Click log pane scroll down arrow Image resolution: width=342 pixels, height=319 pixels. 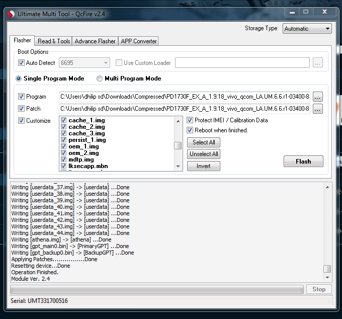point(327,278)
